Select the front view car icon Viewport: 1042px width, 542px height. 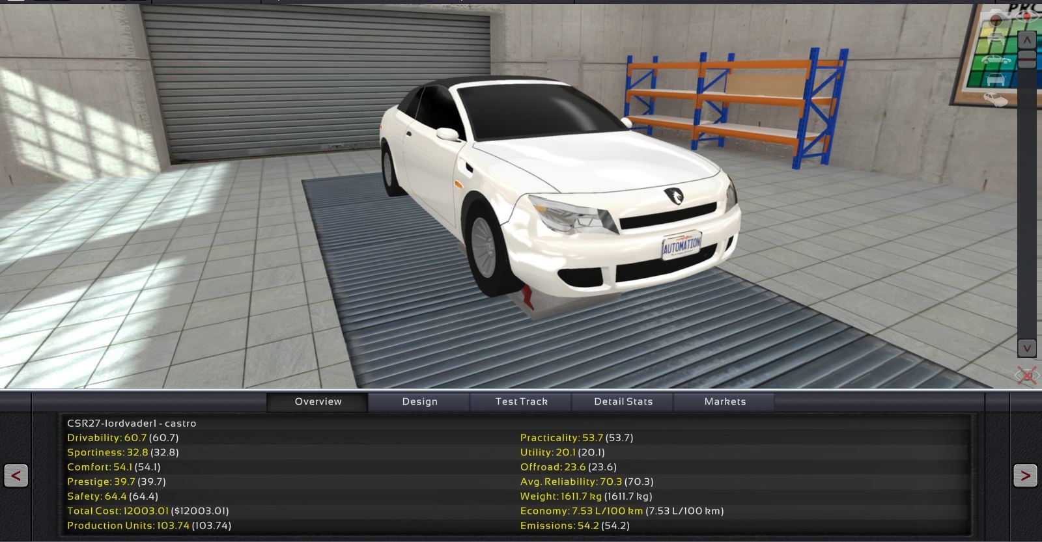[996, 38]
